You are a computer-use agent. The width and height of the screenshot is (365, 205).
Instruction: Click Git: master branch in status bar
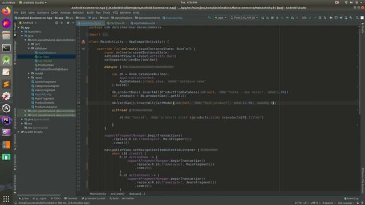tap(346, 203)
